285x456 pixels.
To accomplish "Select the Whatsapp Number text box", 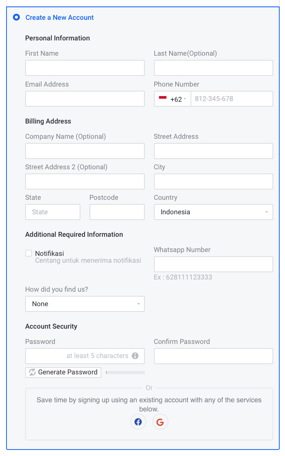I will 213,264.
